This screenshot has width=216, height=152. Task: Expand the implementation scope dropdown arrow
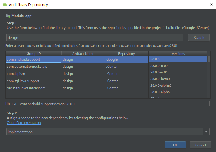tap(206, 132)
